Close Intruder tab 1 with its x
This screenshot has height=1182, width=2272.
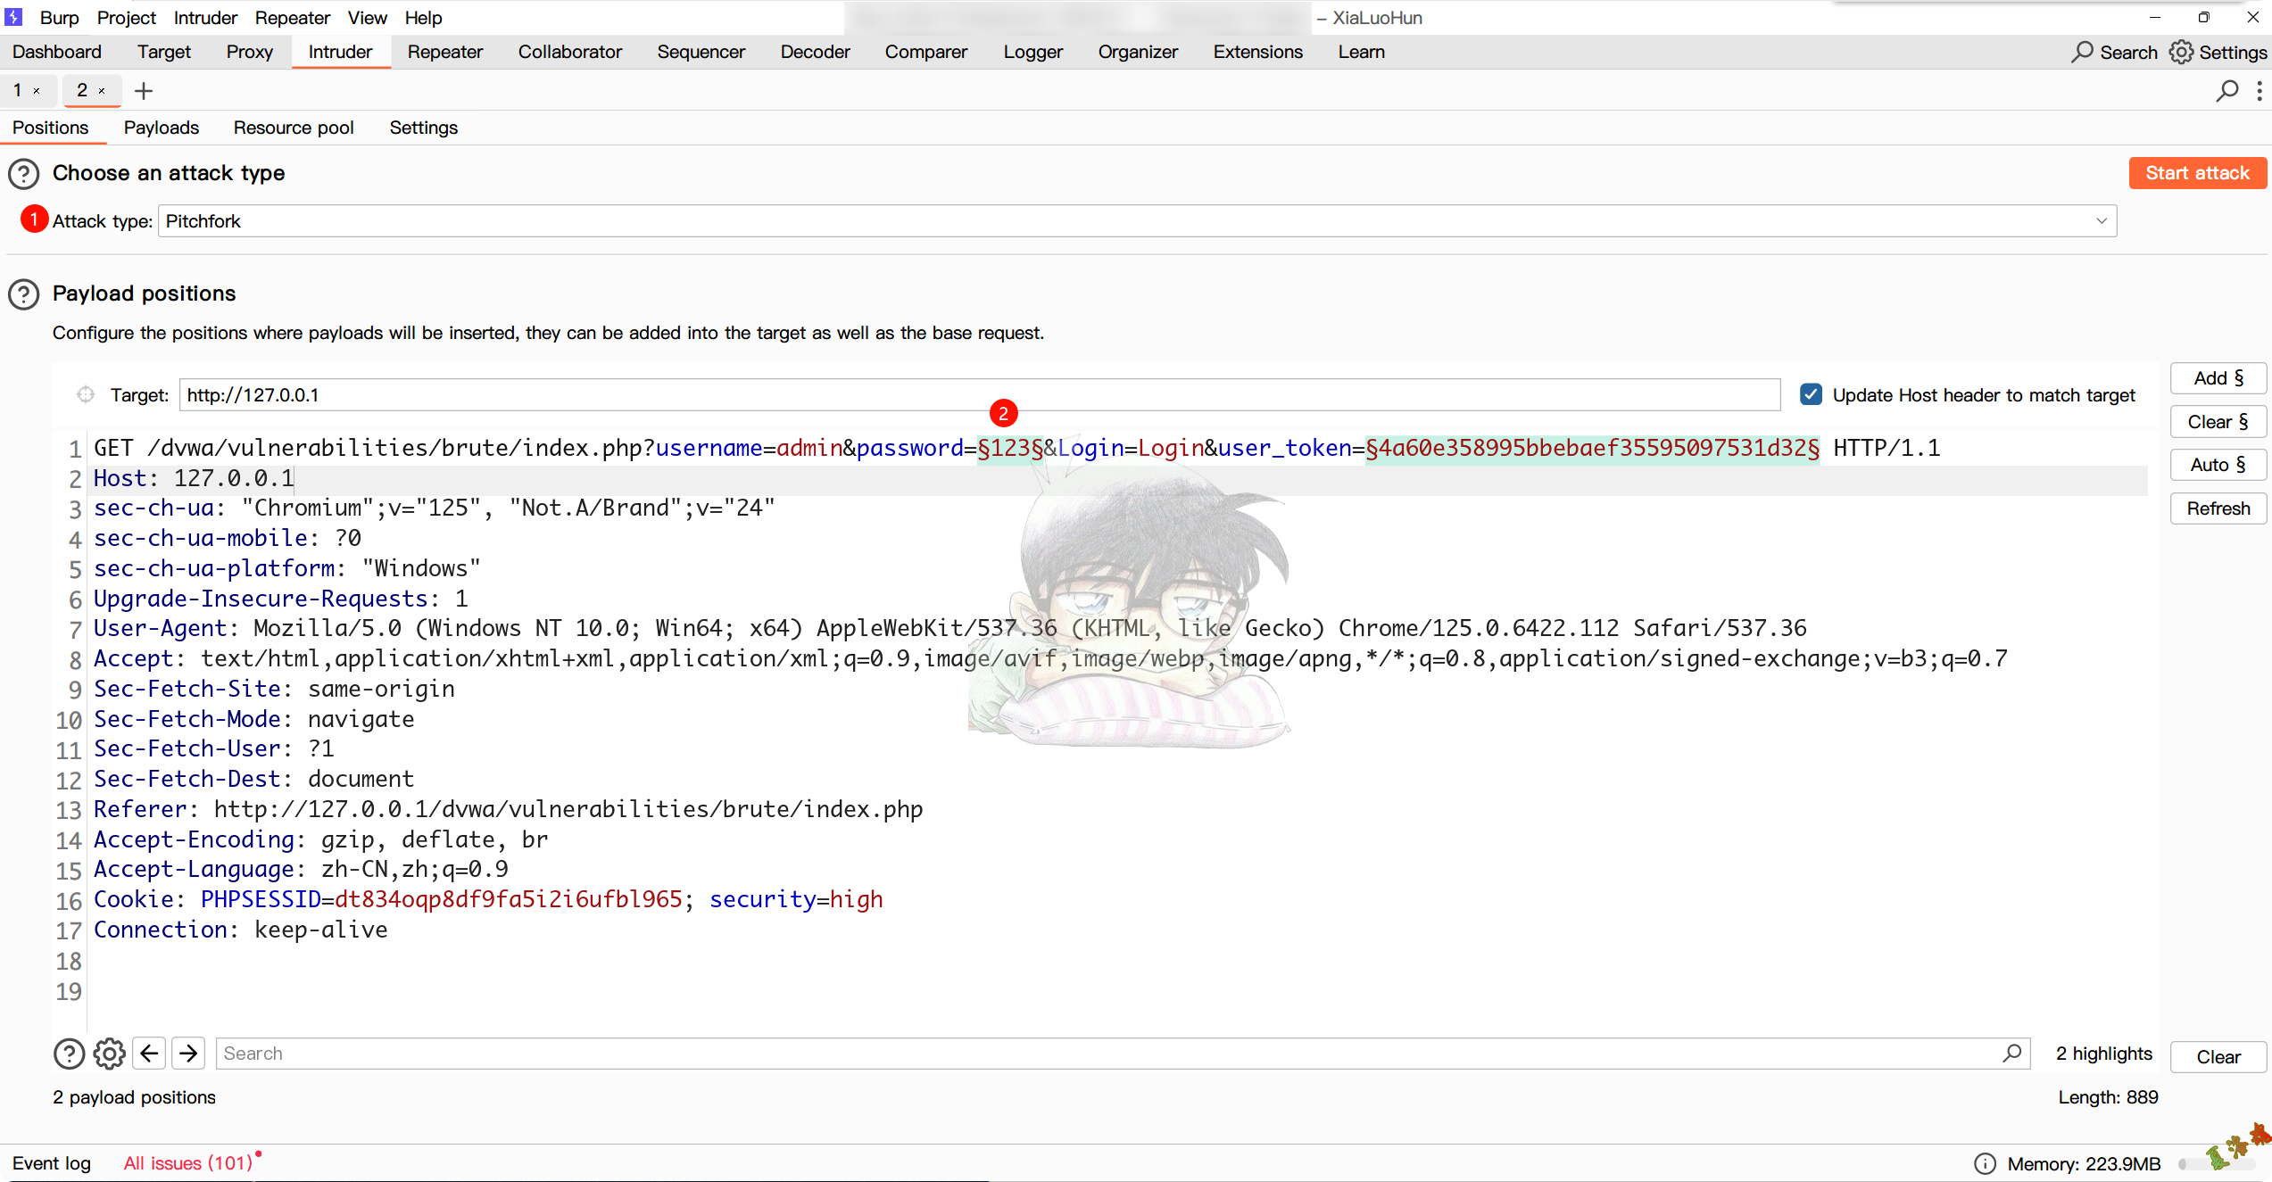37,91
